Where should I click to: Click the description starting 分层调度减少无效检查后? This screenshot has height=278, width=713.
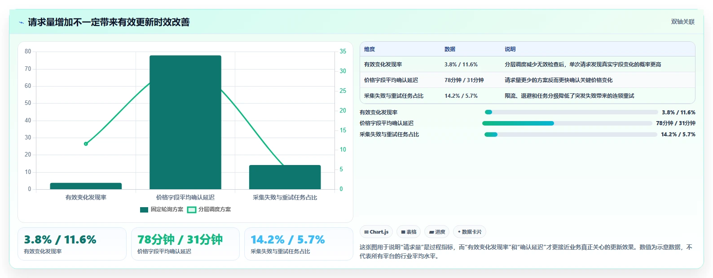(583, 65)
